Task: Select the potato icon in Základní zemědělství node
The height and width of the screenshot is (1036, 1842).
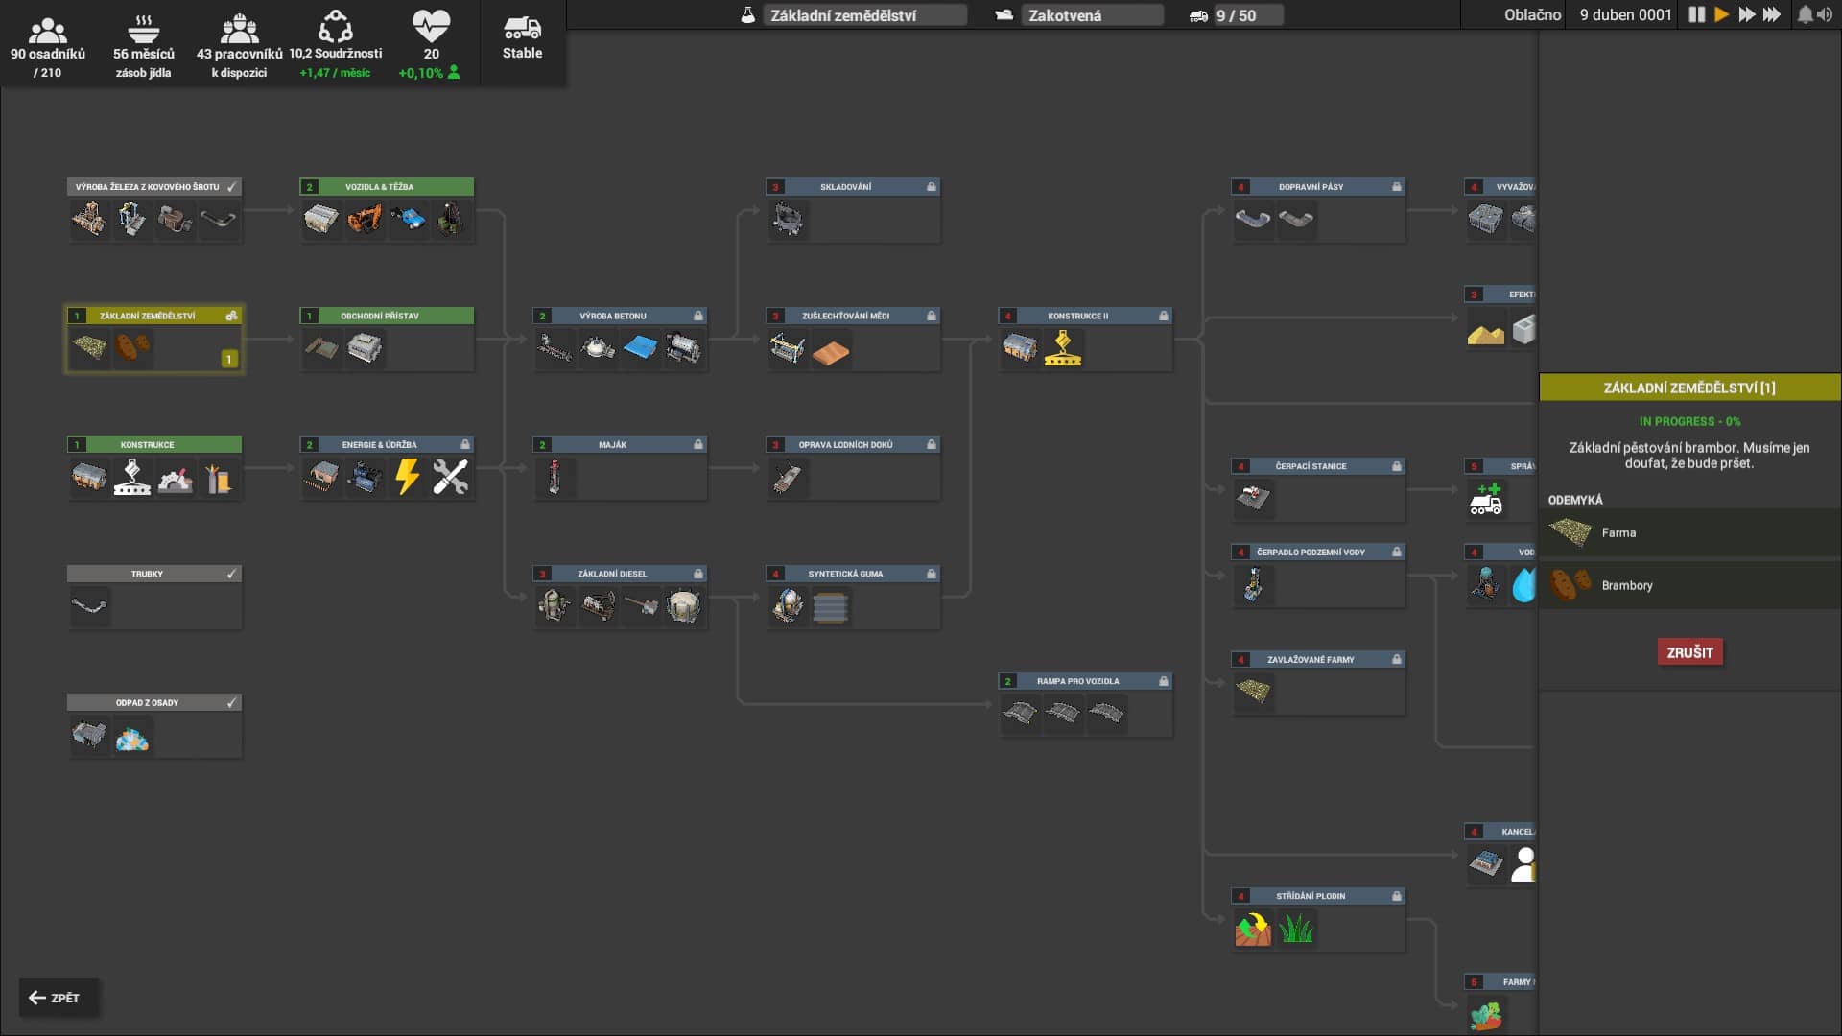Action: (132, 346)
